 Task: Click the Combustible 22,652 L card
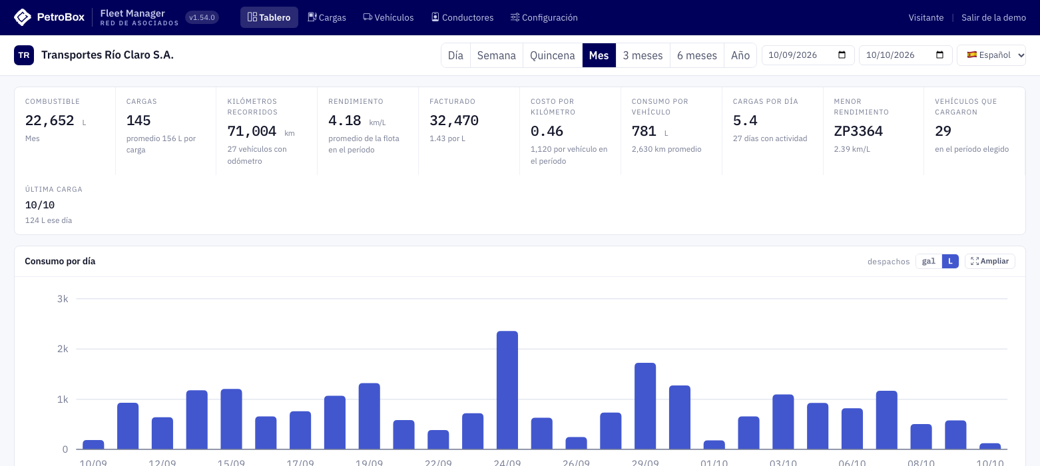(65, 131)
